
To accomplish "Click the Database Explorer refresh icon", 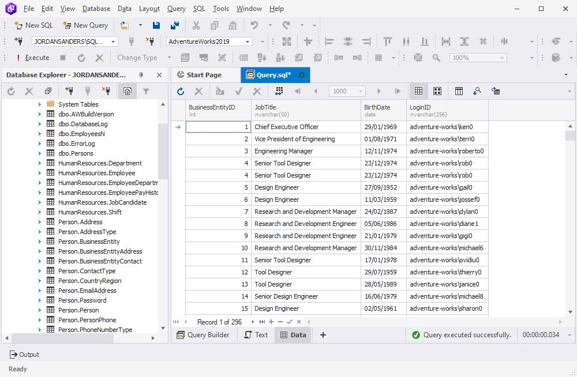I will click(x=11, y=91).
